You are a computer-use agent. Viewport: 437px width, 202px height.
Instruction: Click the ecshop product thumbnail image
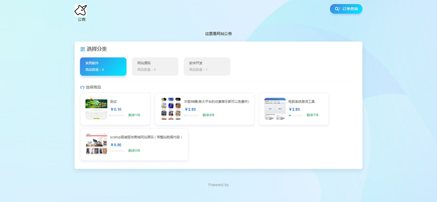click(x=96, y=144)
